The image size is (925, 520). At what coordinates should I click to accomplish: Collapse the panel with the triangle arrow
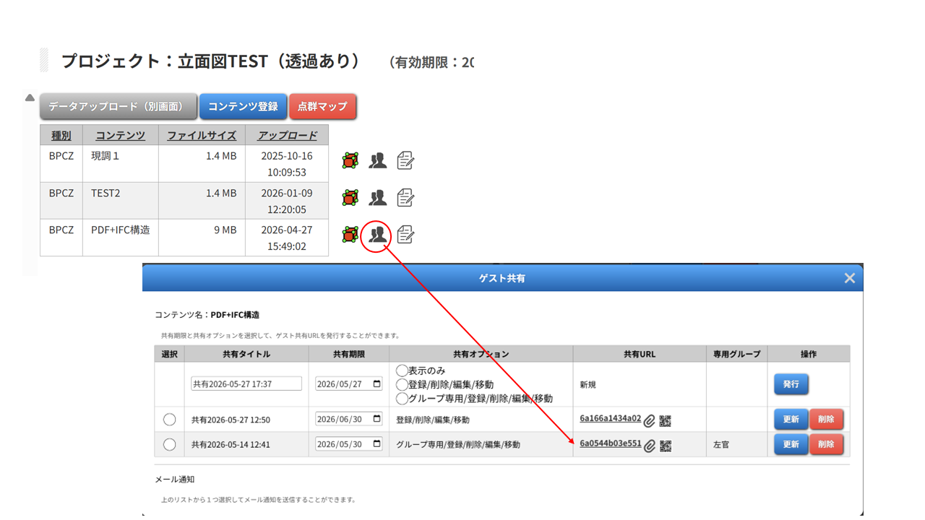click(30, 97)
